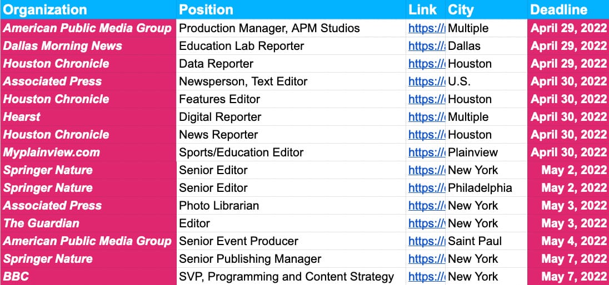Select the SVP, Programming and Content Strategy cell

286,277
